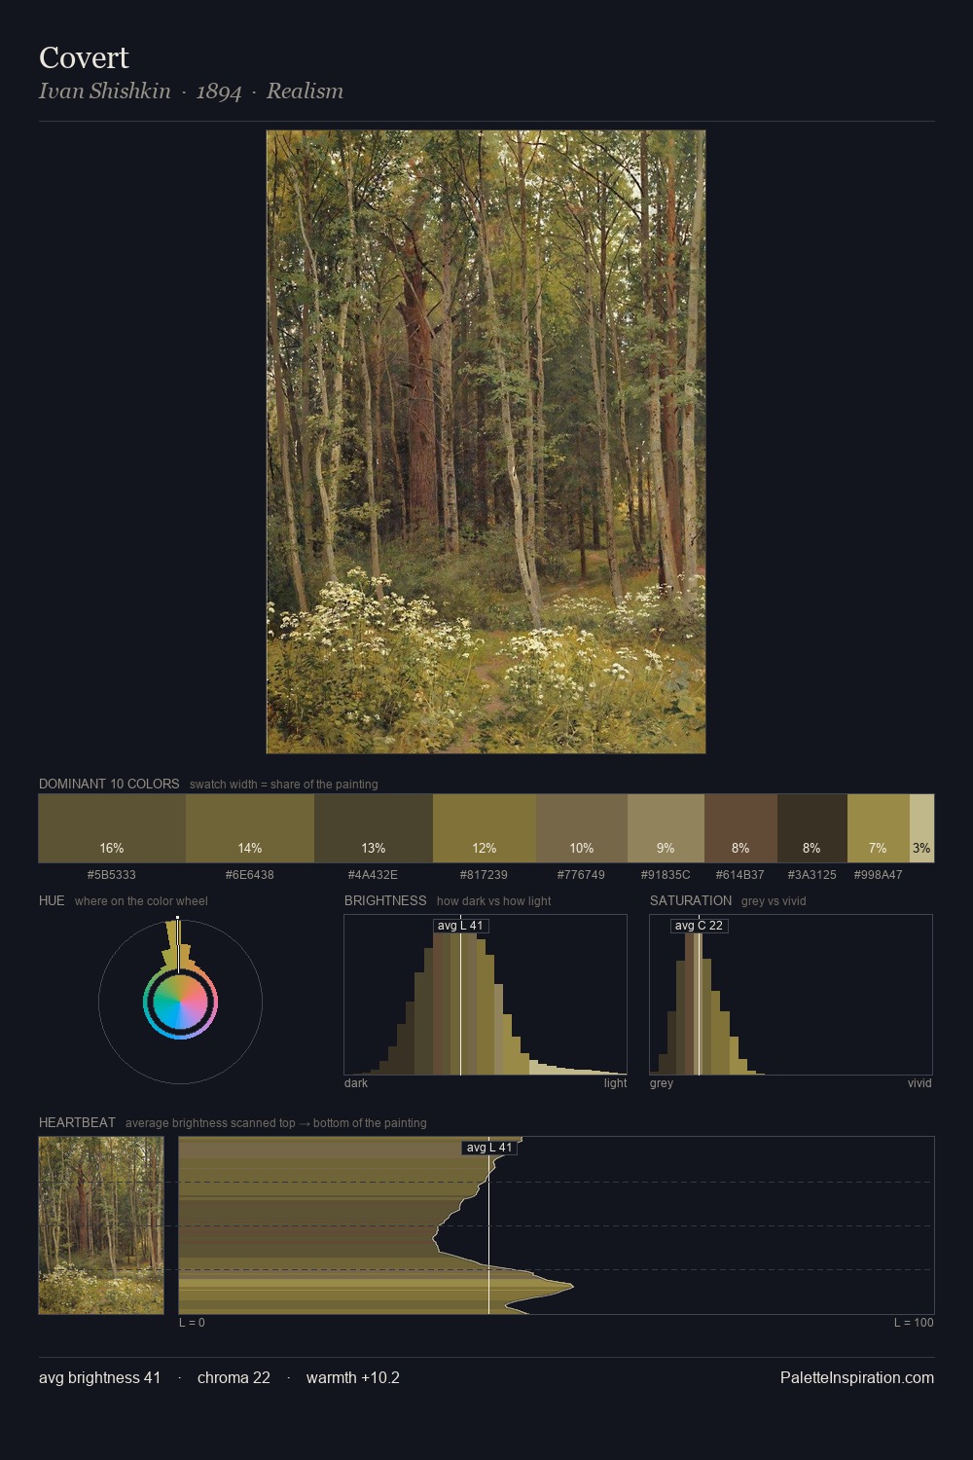The height and width of the screenshot is (1460, 973).
Task: Click the hex code #817239
Action: point(484,875)
